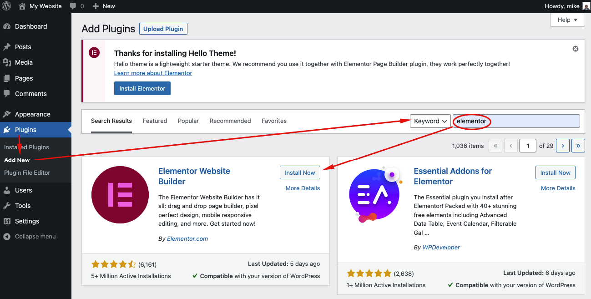Click the current page number field
Viewport: 591px width, 299px height.
pos(528,146)
